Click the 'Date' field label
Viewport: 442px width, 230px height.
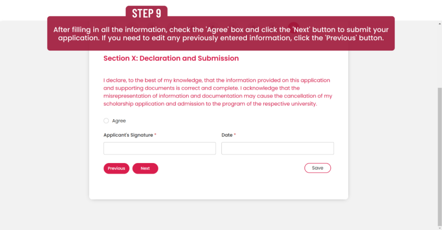(227, 135)
